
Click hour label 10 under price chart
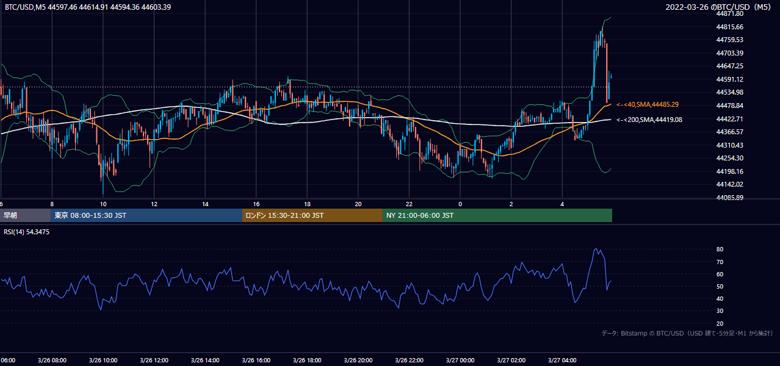point(103,204)
